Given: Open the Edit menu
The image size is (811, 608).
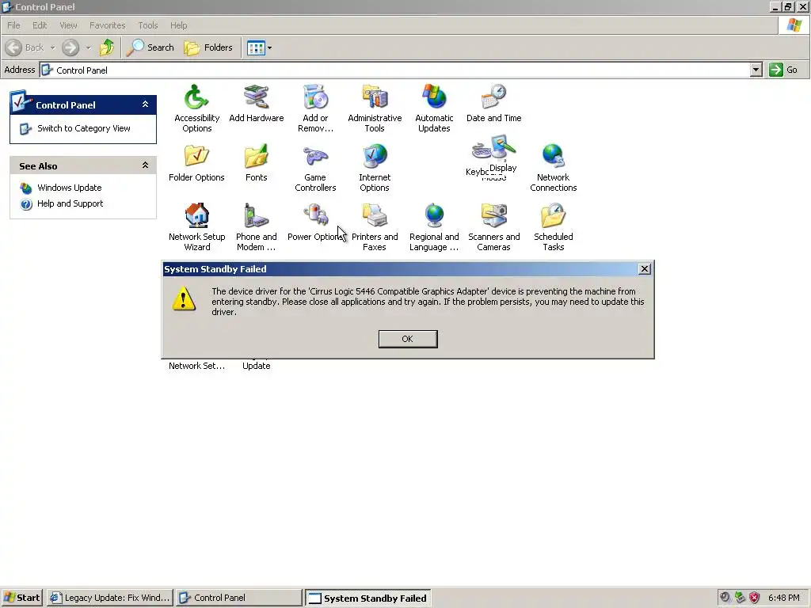Looking at the screenshot, I should click(40, 25).
